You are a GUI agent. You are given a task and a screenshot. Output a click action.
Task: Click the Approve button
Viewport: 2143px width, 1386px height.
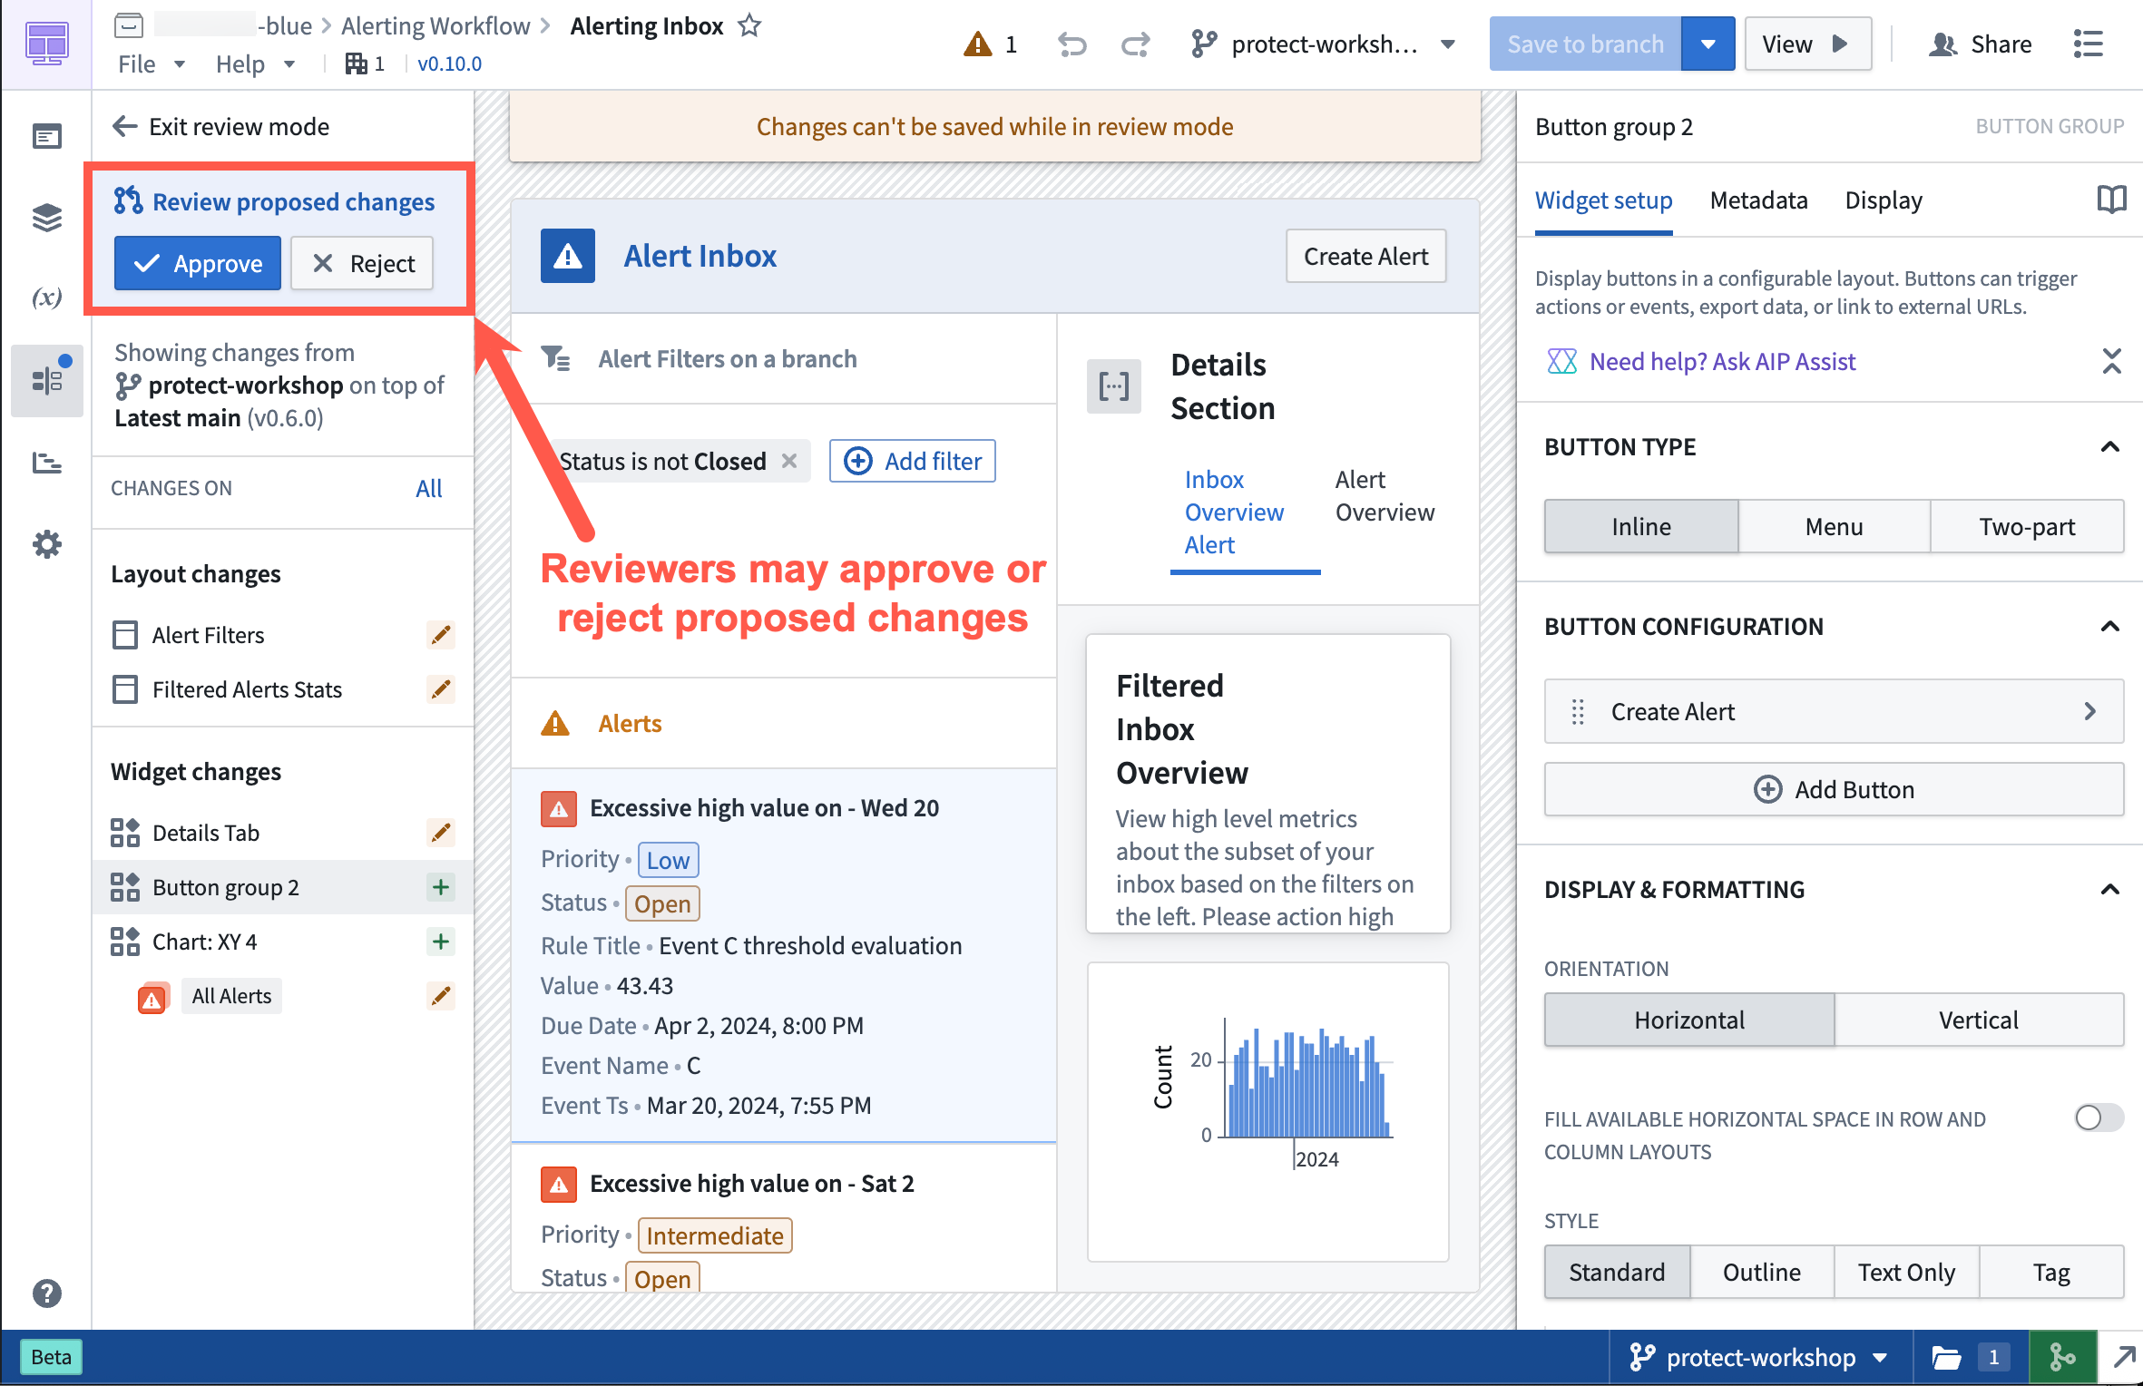point(197,263)
